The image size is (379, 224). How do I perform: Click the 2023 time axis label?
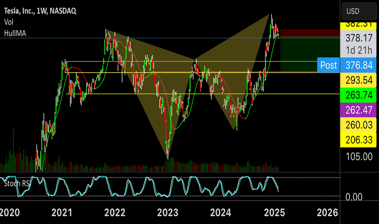(168, 213)
